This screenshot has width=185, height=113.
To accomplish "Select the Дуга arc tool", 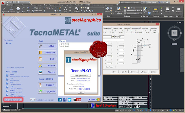I will (x=23, y=9).
